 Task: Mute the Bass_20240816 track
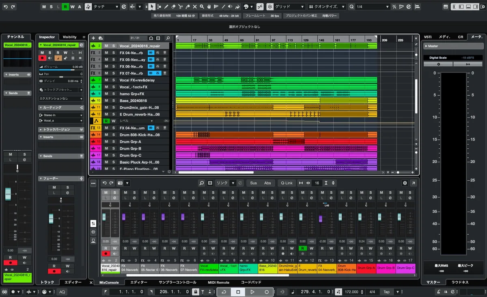pyautogui.click(x=106, y=100)
